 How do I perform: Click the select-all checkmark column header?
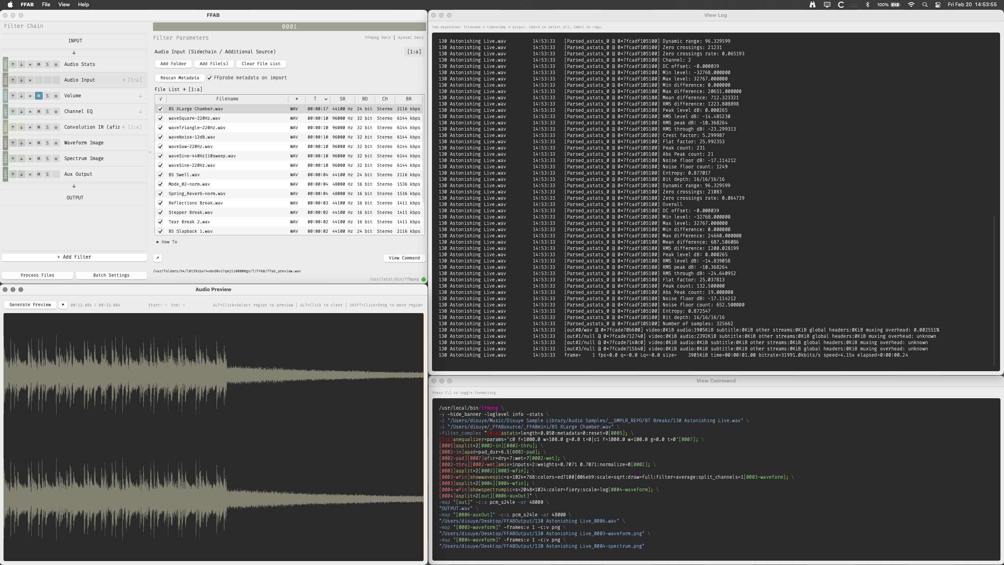click(160, 99)
